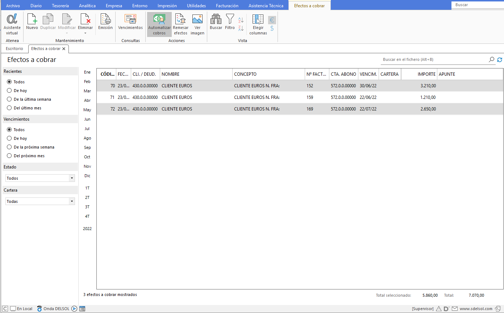
Task: Open the Tesorería menu
Action: click(x=60, y=6)
